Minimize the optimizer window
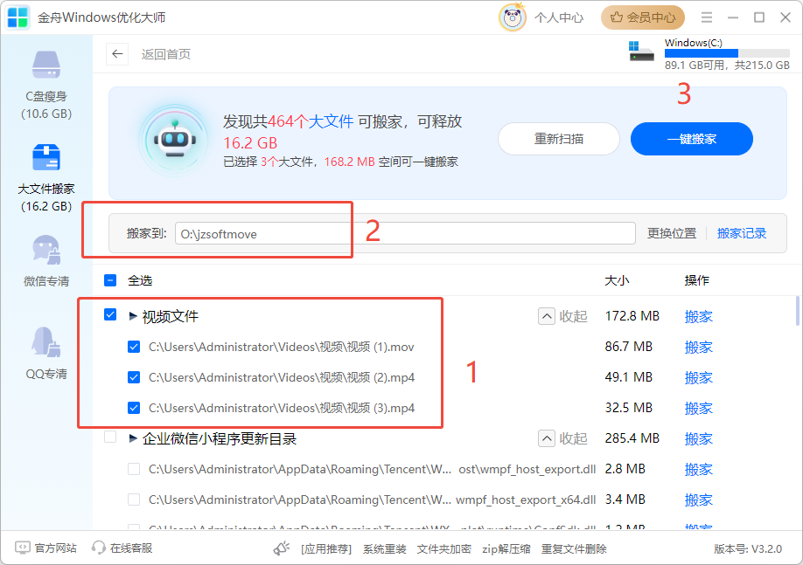The image size is (803, 565). coord(733,17)
